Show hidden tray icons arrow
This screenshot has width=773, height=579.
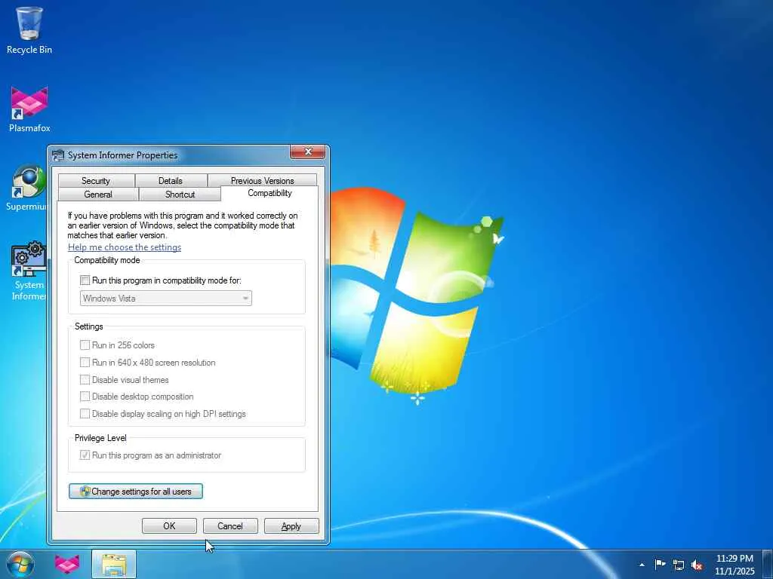(x=642, y=565)
